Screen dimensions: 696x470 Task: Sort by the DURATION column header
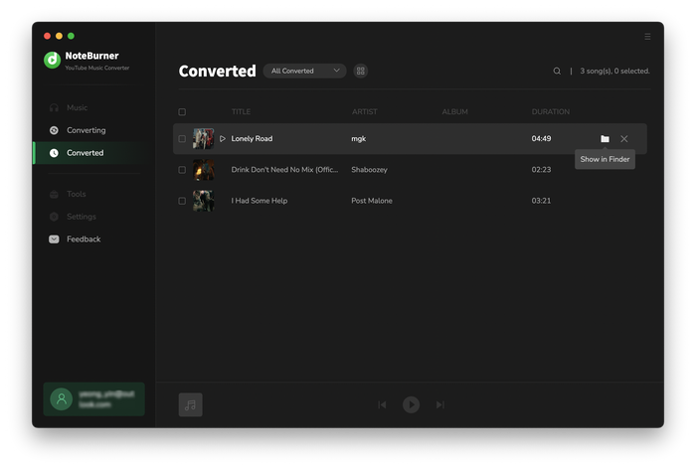[551, 111]
